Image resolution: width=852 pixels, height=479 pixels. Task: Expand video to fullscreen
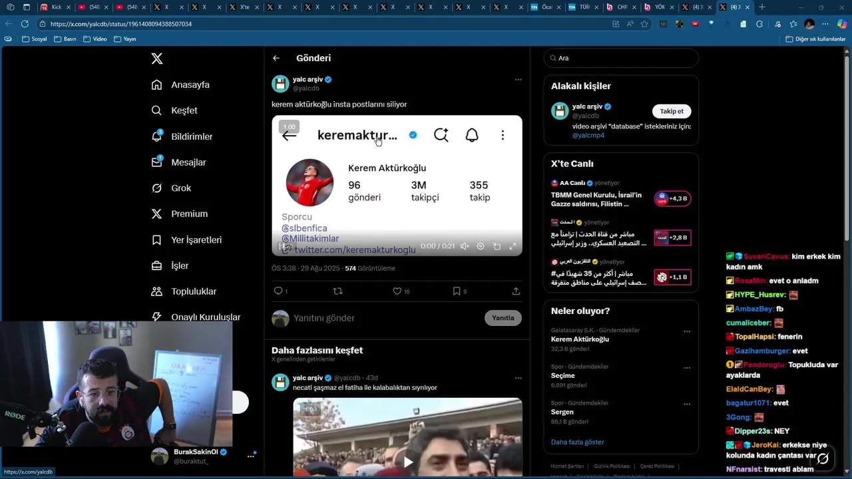513,246
